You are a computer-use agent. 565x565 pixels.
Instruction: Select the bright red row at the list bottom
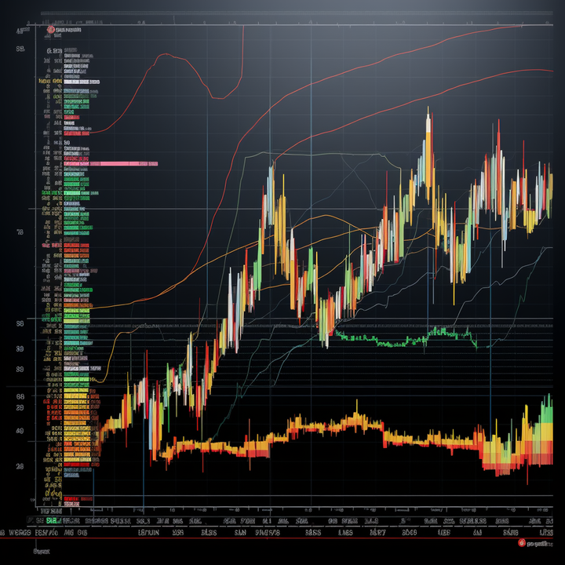point(78,499)
